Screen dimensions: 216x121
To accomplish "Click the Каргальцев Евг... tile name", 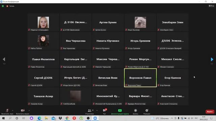I will click(x=76, y=59).
